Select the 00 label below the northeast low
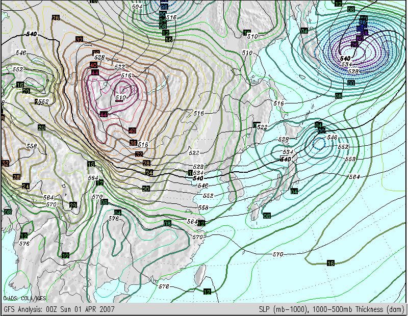The height and width of the screenshot is (316, 408). tap(351, 83)
